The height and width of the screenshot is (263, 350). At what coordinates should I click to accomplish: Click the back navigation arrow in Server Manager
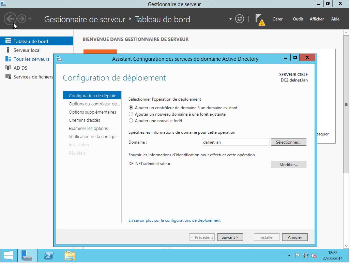point(10,19)
